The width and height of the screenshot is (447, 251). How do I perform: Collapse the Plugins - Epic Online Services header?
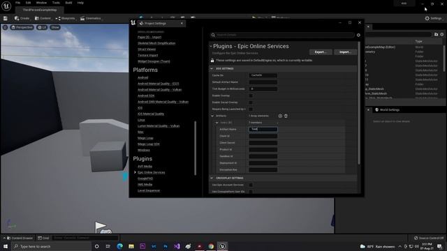coord(211,47)
